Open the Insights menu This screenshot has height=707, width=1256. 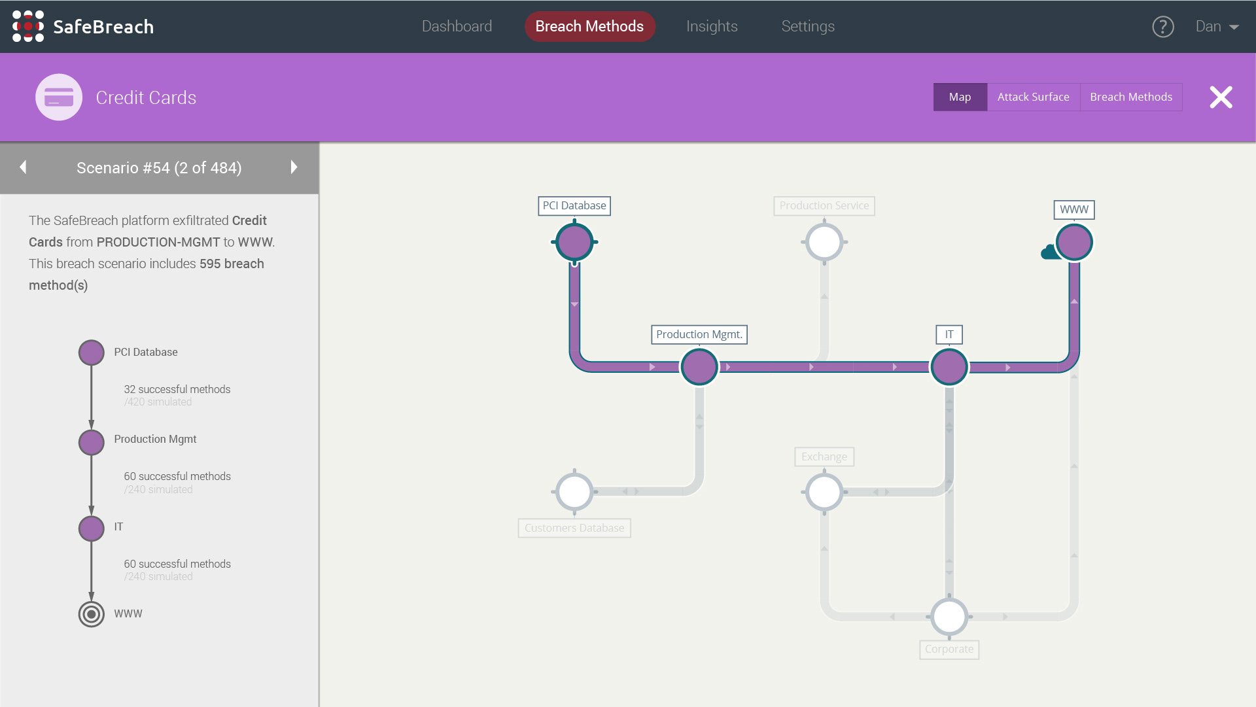point(712,26)
